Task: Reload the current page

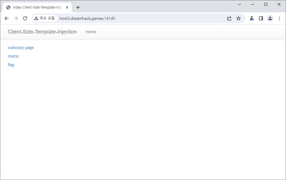Action: (25, 18)
